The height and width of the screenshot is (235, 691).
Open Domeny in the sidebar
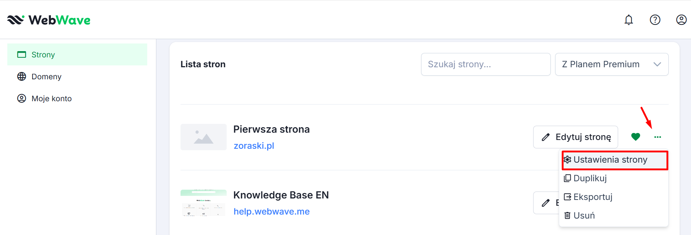pyautogui.click(x=46, y=77)
